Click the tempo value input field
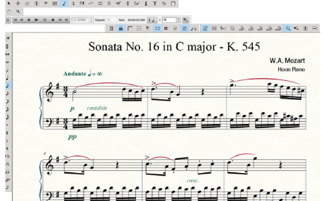The image size is (322, 201). point(169,20)
